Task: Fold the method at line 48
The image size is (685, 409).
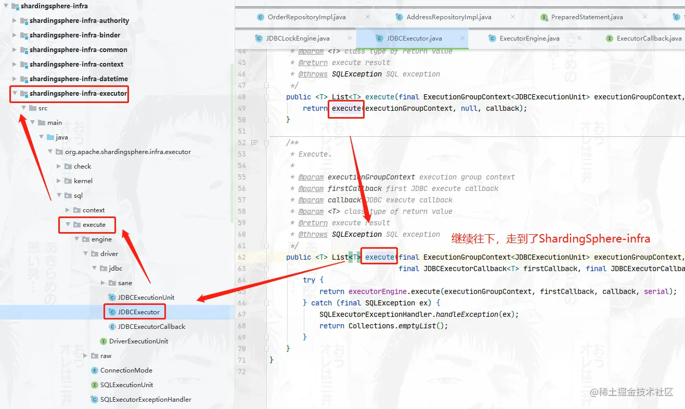Action: point(266,97)
